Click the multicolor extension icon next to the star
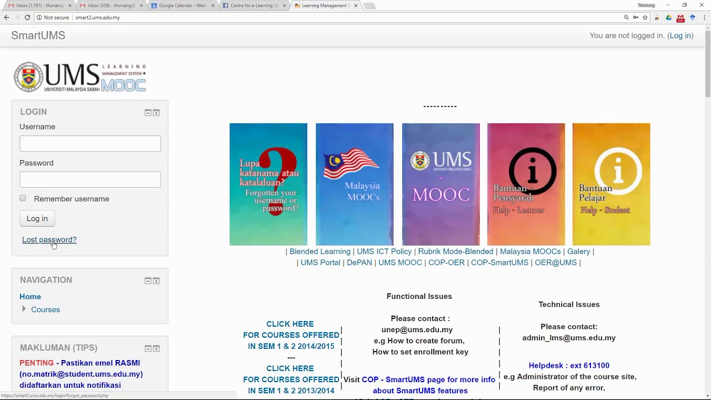Image resolution: width=711 pixels, height=400 pixels. [657, 17]
